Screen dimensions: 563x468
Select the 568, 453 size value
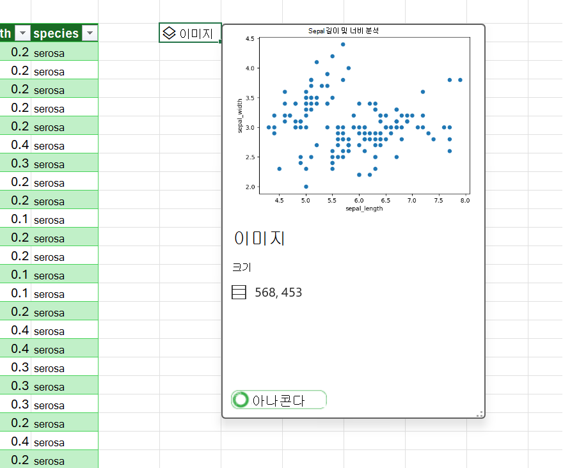coord(278,293)
